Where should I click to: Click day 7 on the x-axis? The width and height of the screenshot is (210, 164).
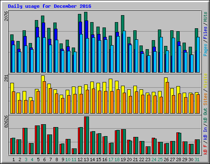click(x=50, y=159)
